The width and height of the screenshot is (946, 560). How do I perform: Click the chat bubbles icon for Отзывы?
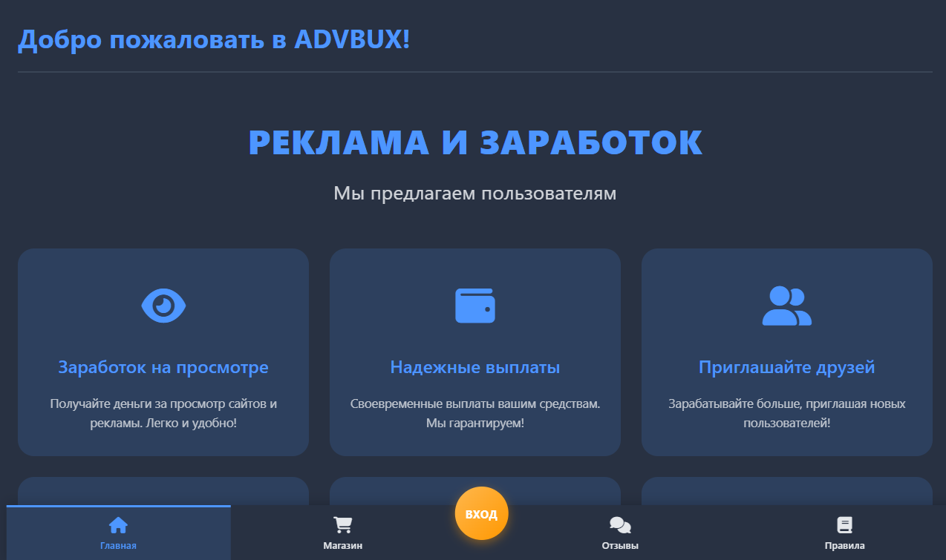[621, 524]
